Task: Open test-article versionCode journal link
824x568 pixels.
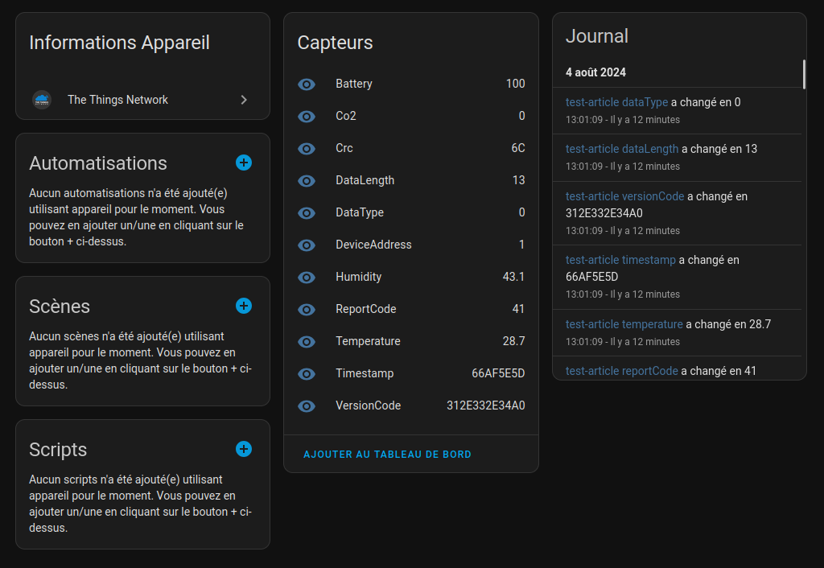Action: pos(624,196)
